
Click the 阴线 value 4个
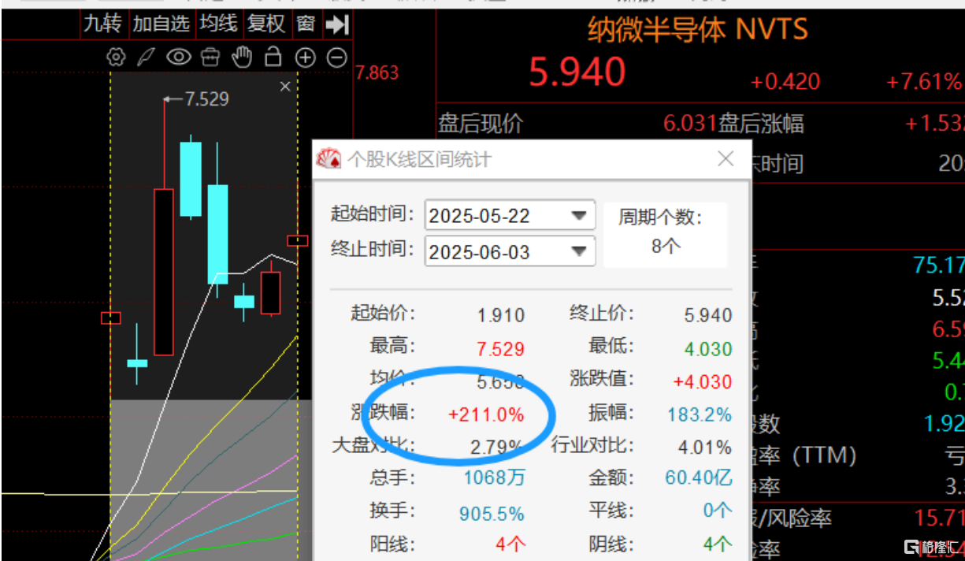(x=718, y=544)
